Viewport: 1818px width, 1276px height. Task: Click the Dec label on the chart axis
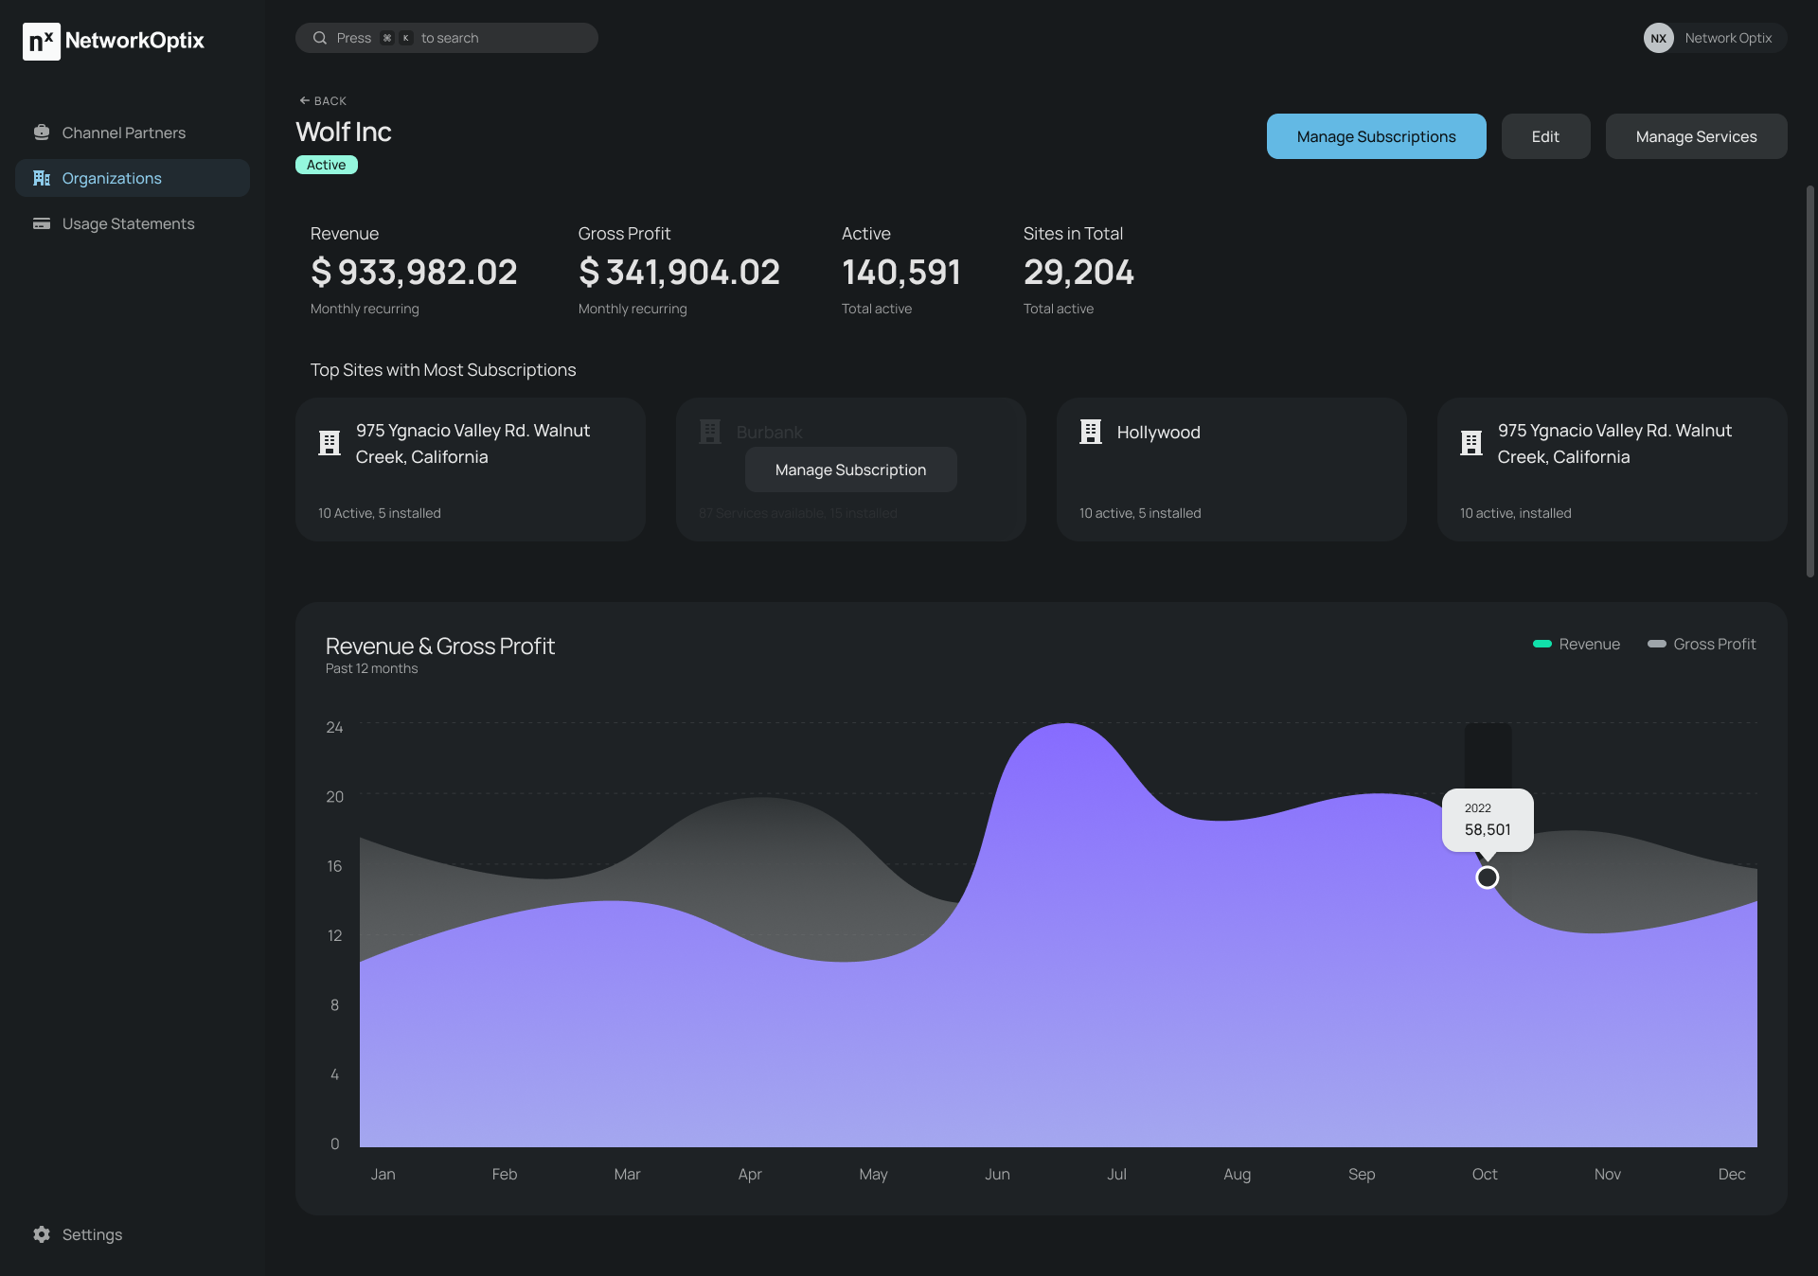[x=1732, y=1174]
